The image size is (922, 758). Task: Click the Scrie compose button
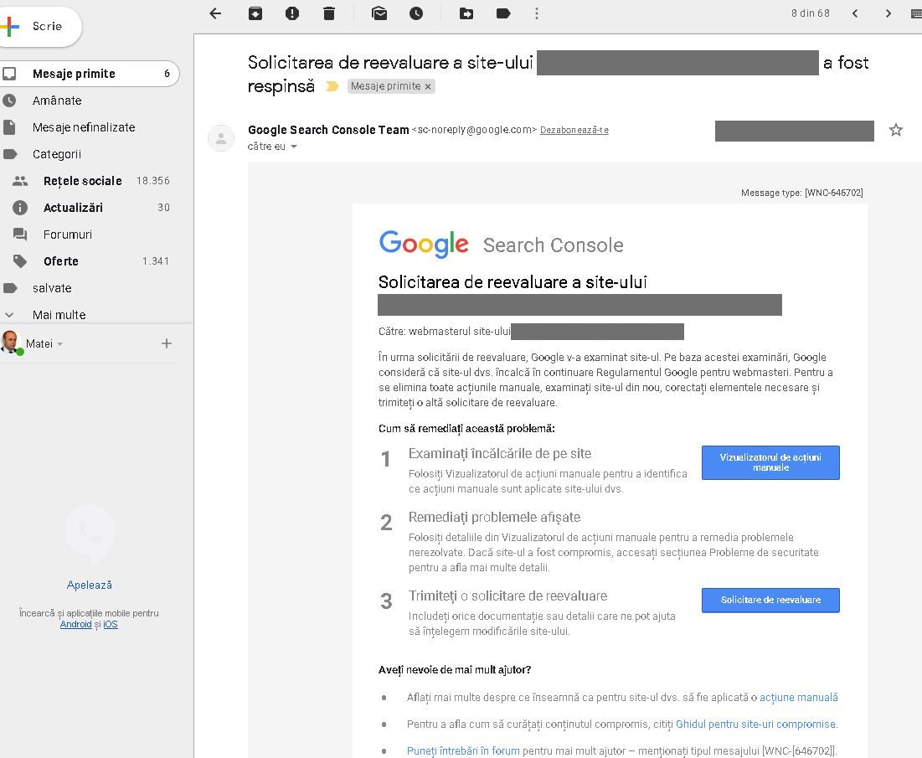click(x=40, y=26)
